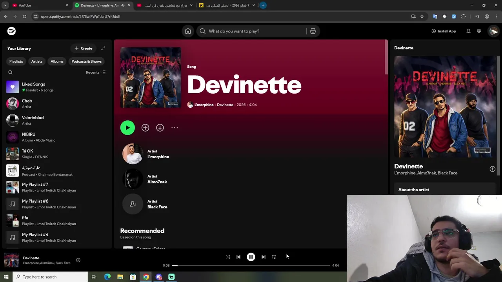This screenshot has height=282, width=502.
Task: Click the Devinette album link under the title
Action: click(x=225, y=105)
